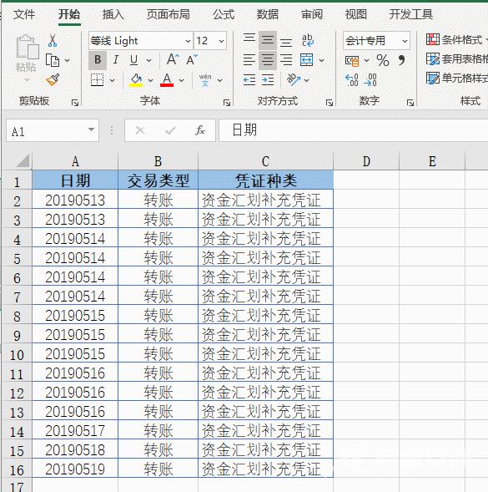Viewport: 488px width, 492px height.
Task: Open number format dropdown 会计专用
Action: coord(405,41)
